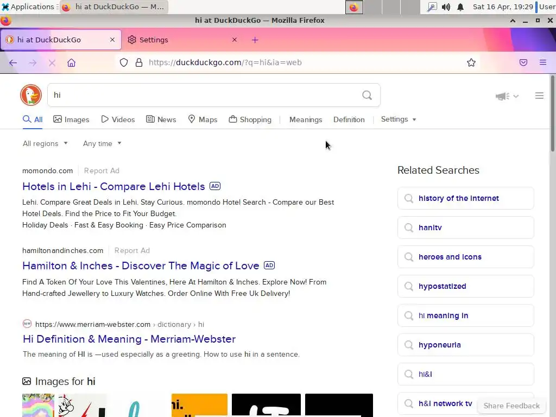Click the volume icon in system tray

[446, 7]
